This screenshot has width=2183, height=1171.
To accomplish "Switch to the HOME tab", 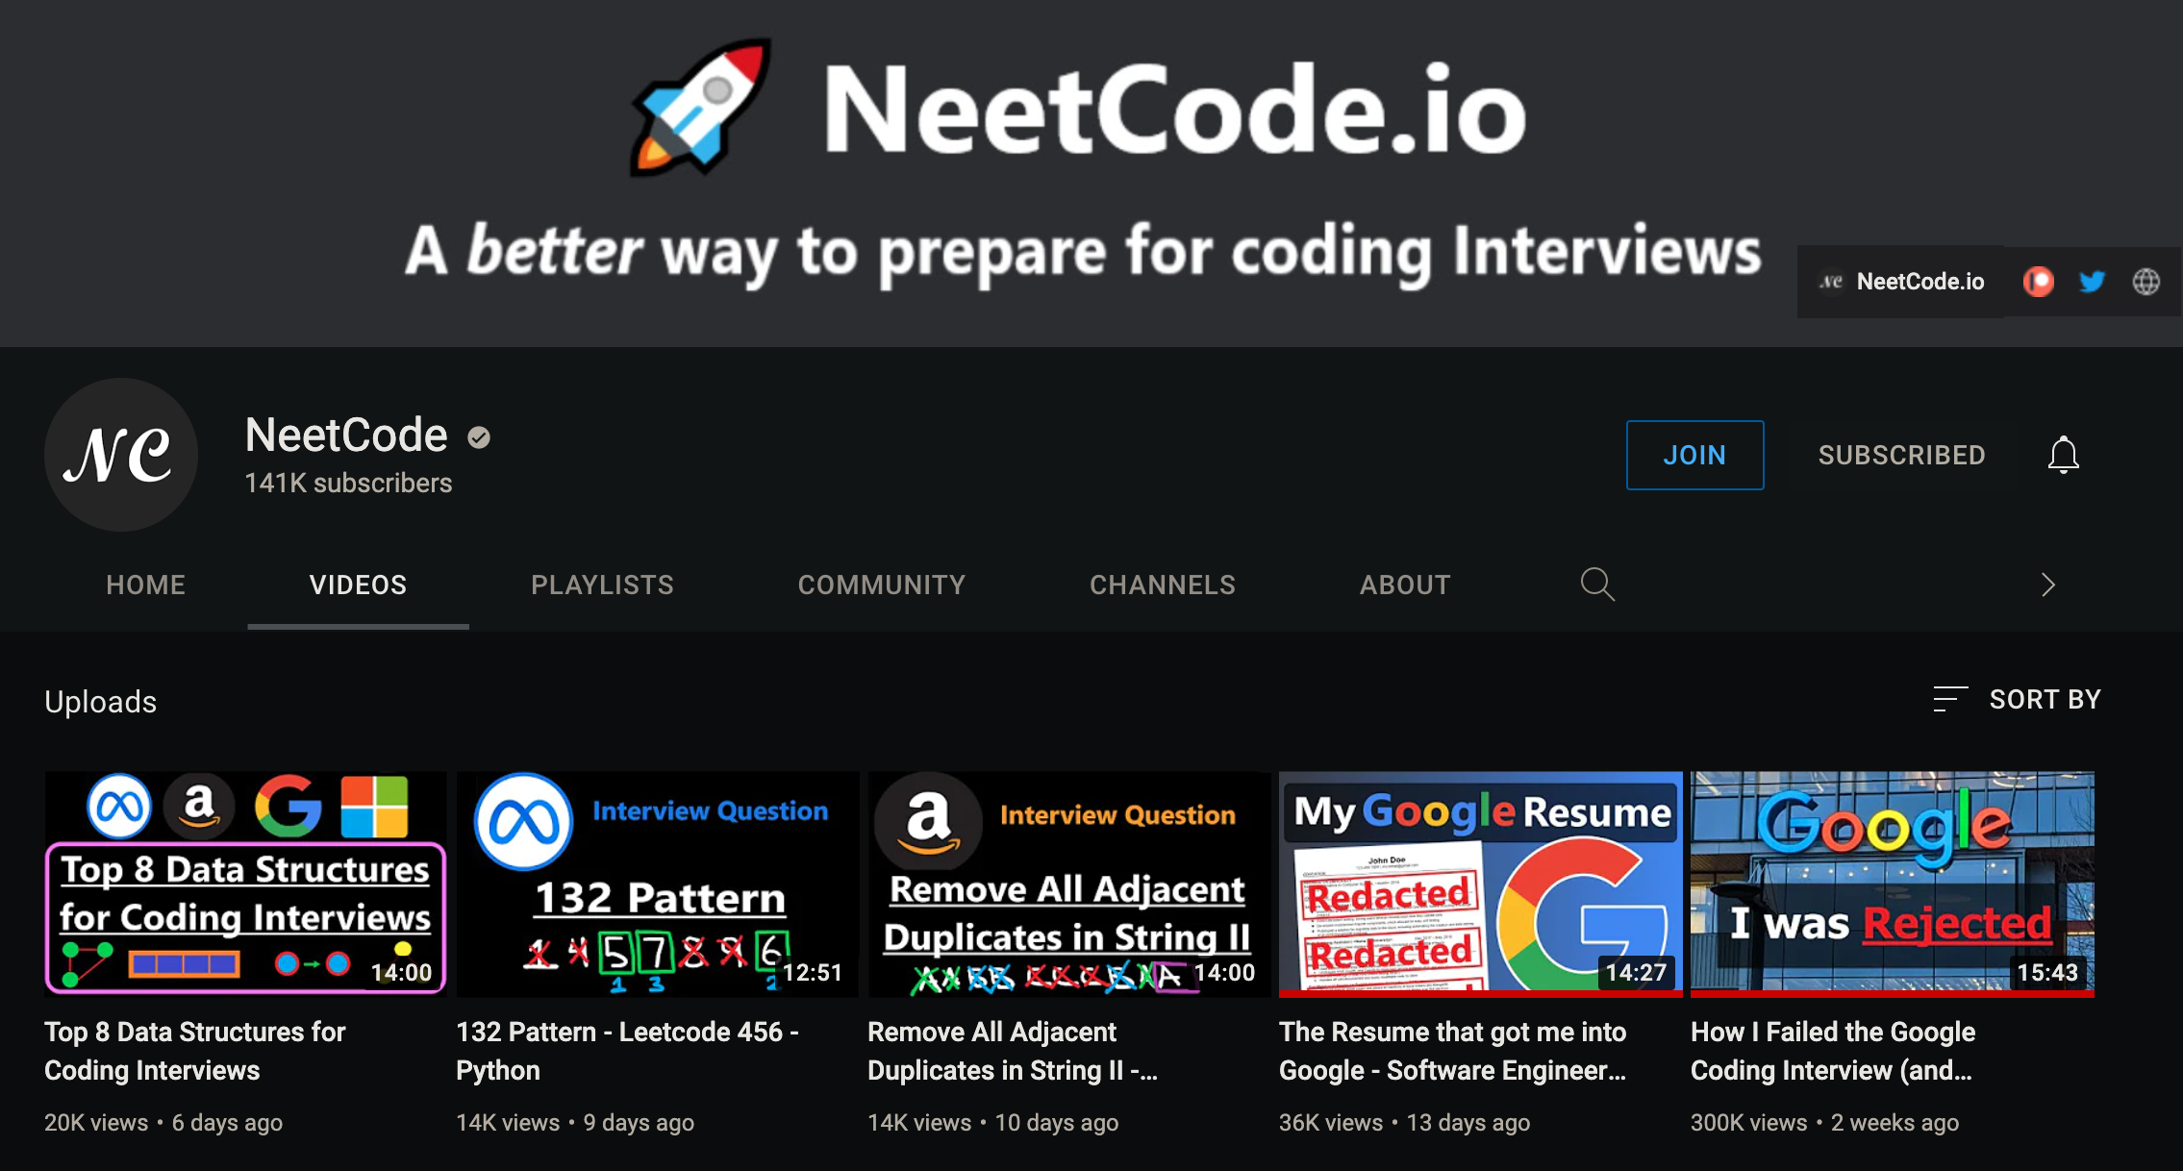I will tap(145, 585).
